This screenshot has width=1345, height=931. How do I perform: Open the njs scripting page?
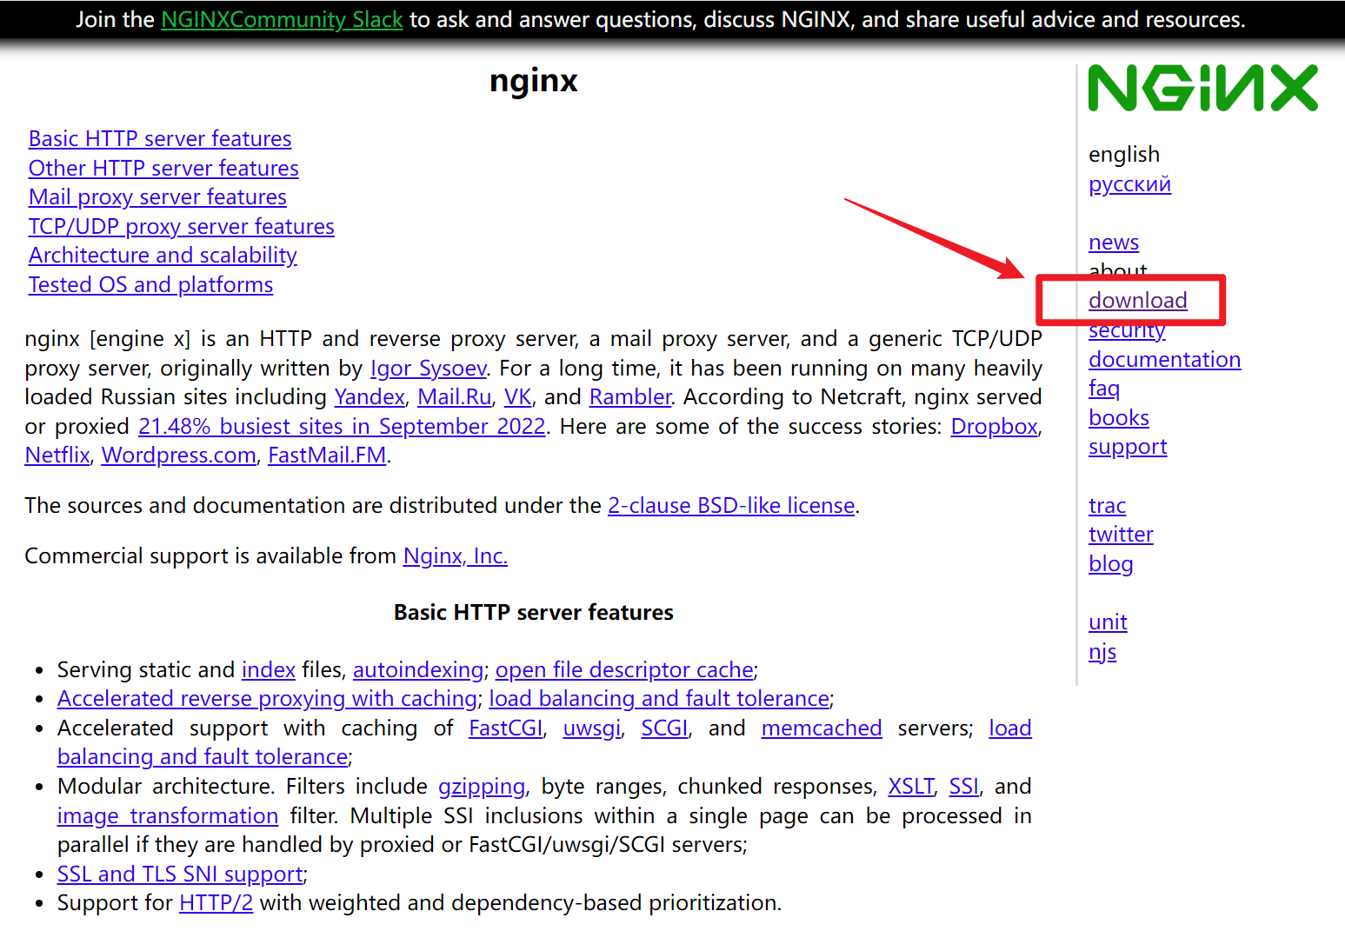(1102, 651)
